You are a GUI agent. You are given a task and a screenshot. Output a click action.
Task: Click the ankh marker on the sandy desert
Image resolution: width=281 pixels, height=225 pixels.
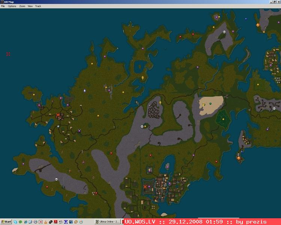click(203, 104)
